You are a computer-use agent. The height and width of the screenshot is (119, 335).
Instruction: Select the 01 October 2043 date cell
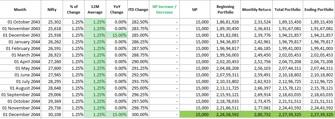tap(20, 22)
